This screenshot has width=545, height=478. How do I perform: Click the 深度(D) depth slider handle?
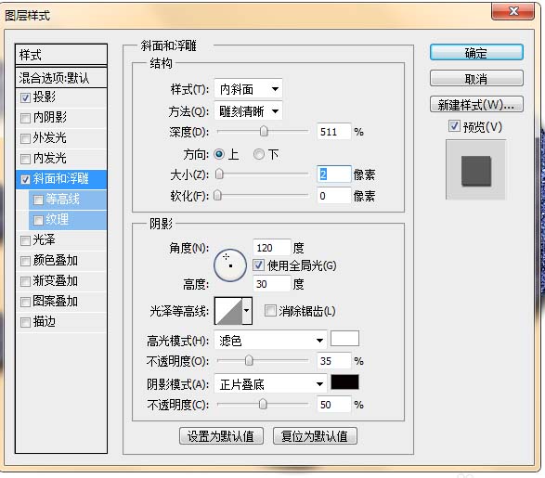click(264, 131)
